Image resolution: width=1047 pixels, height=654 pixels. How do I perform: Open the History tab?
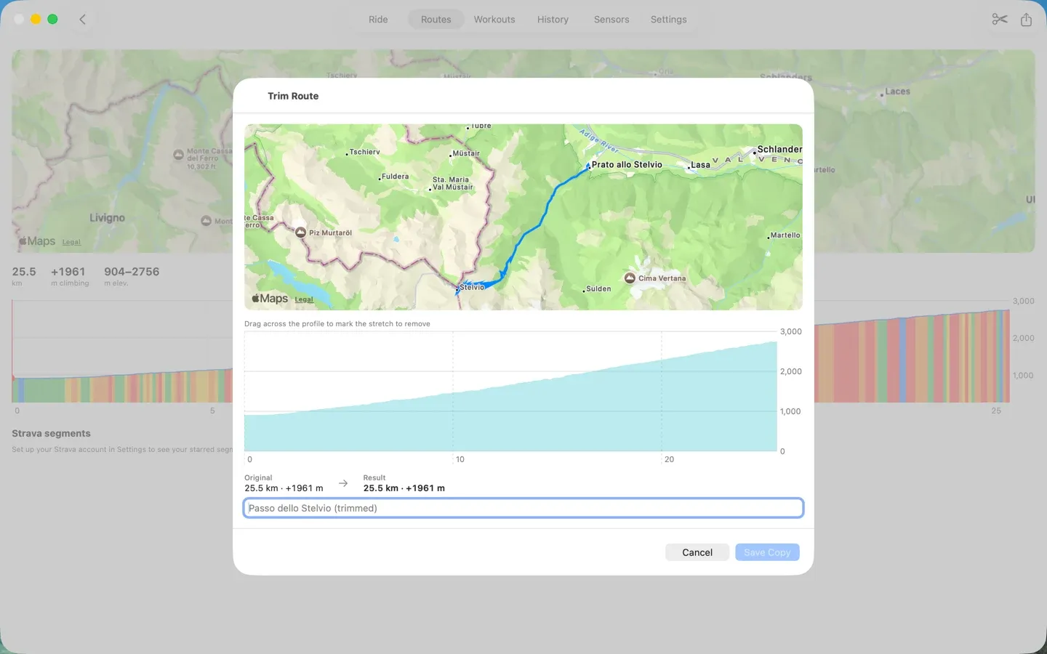pyautogui.click(x=553, y=20)
